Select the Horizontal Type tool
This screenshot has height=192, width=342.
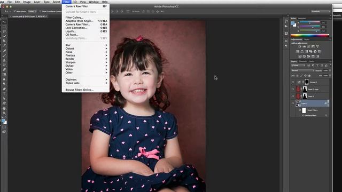[x=4, y=94]
